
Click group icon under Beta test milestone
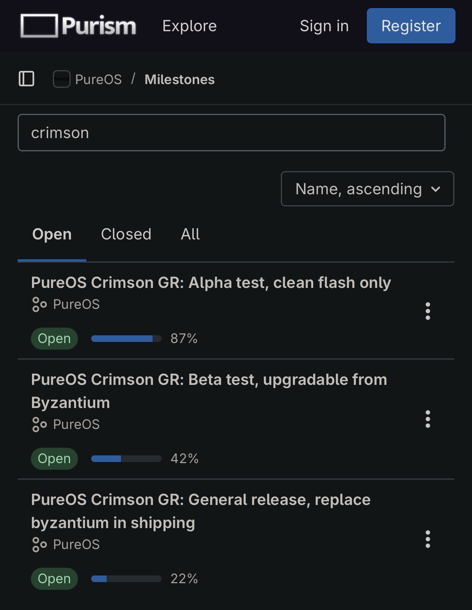click(39, 425)
